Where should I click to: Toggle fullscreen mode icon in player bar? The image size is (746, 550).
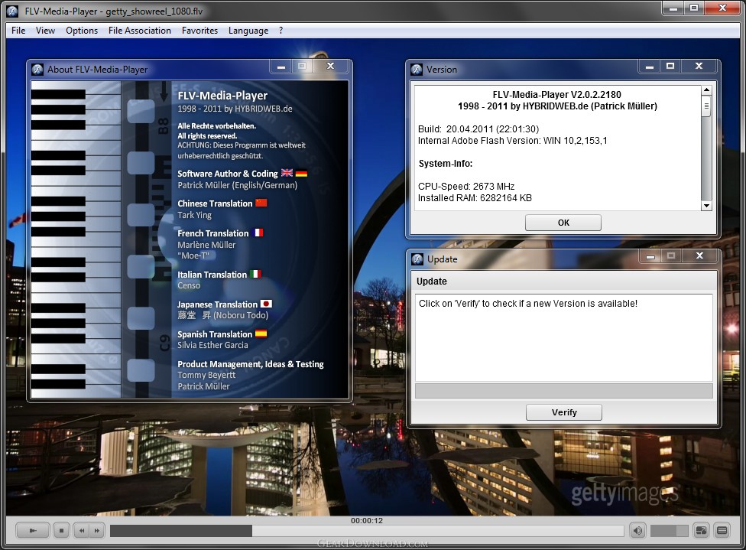701,530
